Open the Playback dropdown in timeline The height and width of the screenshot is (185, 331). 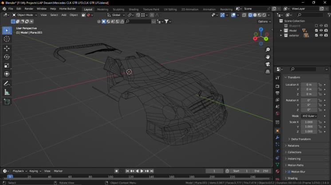(20, 171)
